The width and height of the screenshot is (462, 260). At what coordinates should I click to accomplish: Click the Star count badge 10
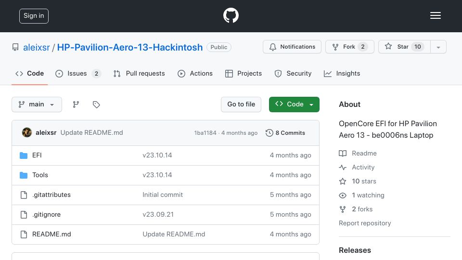(x=418, y=47)
